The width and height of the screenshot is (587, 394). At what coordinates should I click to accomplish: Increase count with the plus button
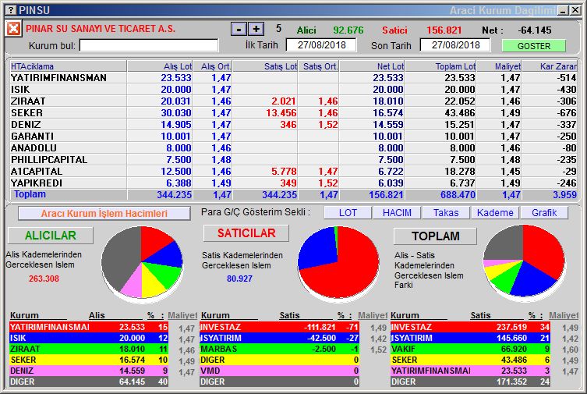[256, 29]
